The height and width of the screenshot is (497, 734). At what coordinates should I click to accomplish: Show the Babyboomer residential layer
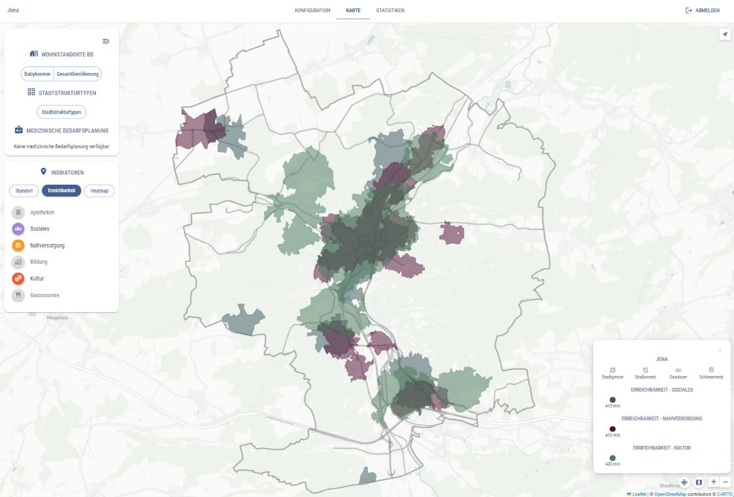37,74
